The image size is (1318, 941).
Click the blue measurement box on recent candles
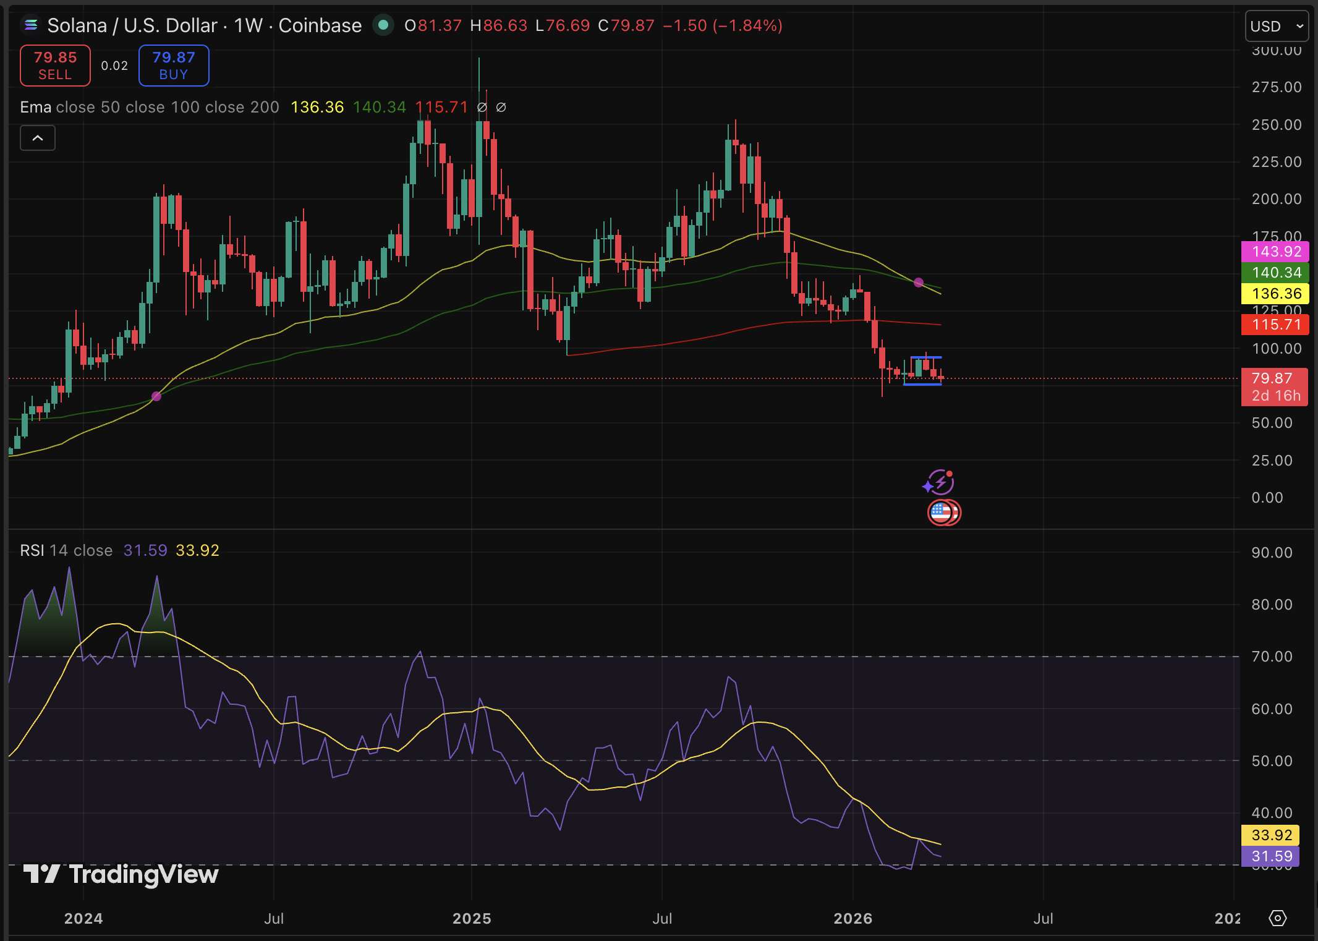tap(922, 370)
